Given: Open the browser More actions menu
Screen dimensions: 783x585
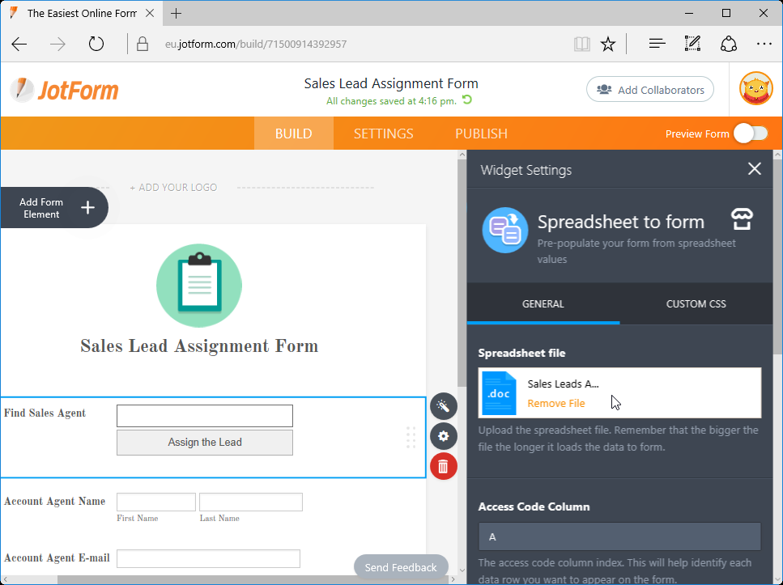Looking at the screenshot, I should [764, 44].
